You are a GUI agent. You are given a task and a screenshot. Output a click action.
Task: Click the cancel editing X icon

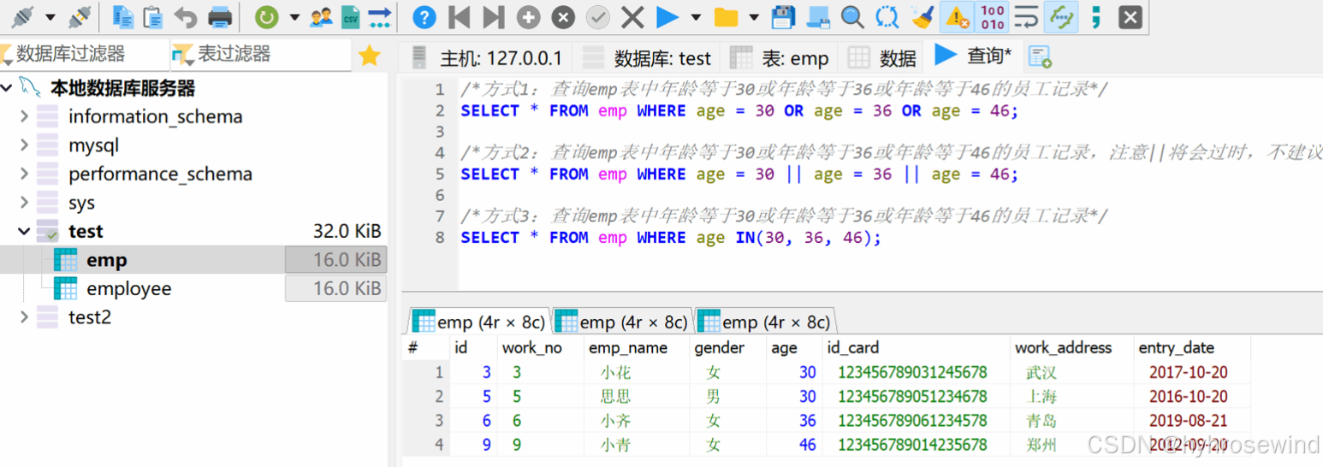coord(632,16)
